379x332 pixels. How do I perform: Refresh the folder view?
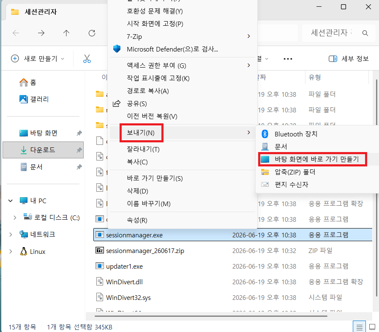[x=92, y=33]
